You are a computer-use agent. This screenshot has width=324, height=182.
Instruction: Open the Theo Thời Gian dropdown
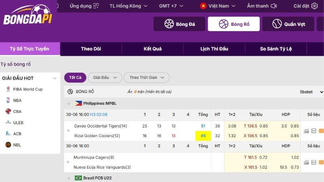147,78
